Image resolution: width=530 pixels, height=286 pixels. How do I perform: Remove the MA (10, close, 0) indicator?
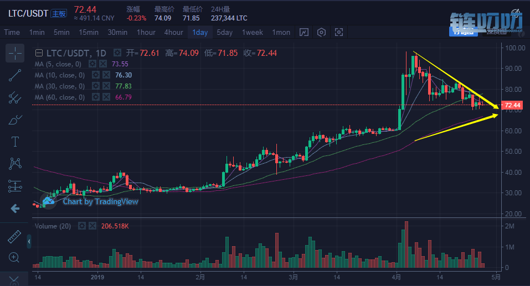click(x=106, y=75)
